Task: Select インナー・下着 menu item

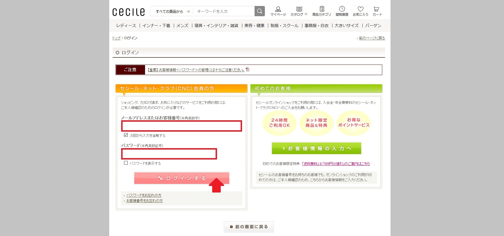Action: 156,26
